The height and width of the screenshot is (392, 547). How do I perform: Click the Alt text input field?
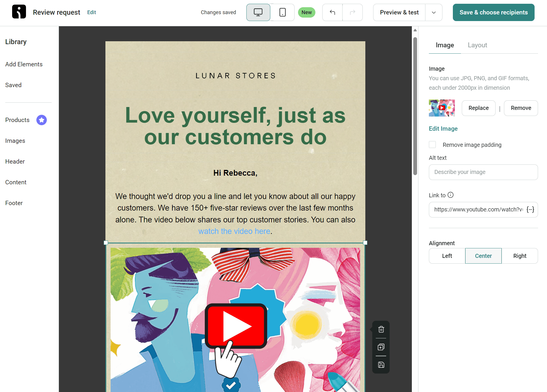point(483,172)
